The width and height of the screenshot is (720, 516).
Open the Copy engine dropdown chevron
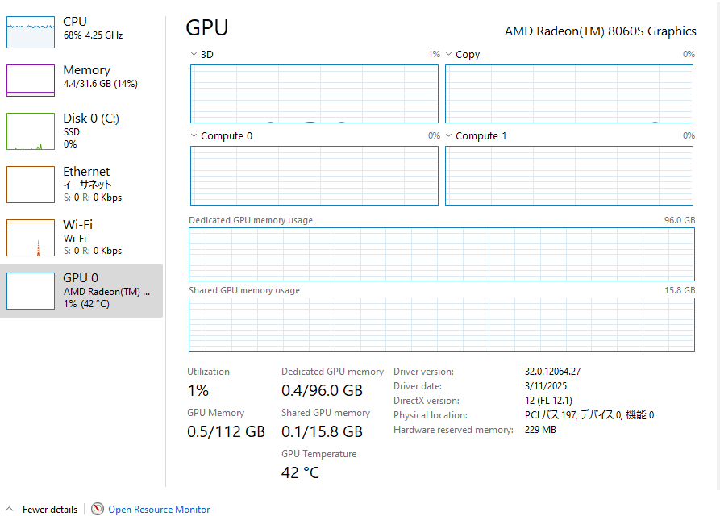(448, 54)
